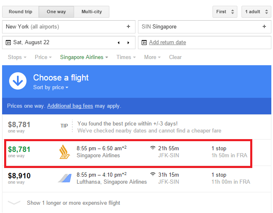Viewport: 273px width, 213px height.
Task: Open the Singapore Airlines filter menu
Action: coord(84,57)
